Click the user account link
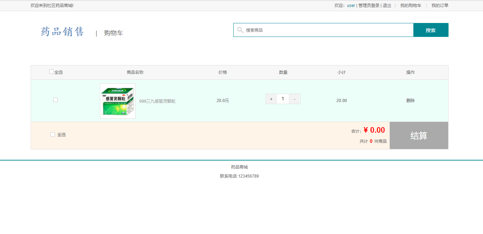483x234 pixels. (350, 5)
